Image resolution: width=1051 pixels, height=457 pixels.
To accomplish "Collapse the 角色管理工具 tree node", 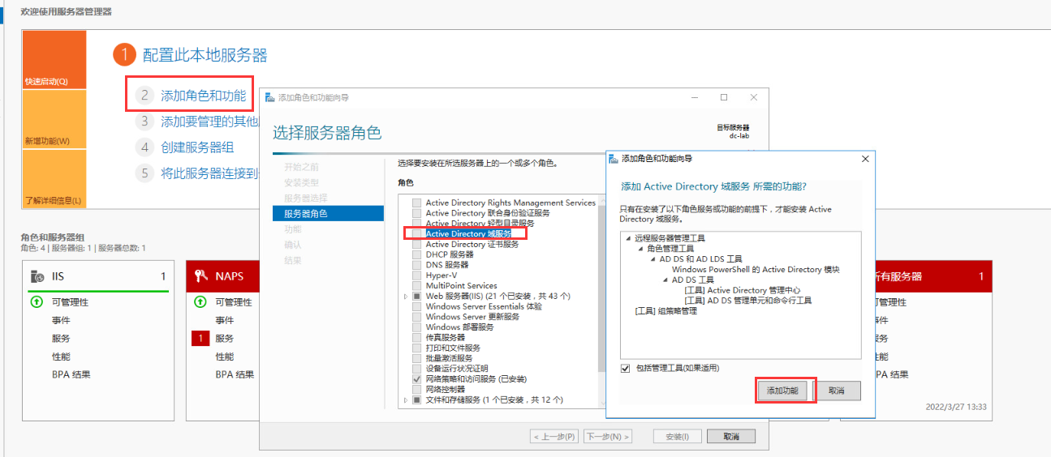I will 640,249.
